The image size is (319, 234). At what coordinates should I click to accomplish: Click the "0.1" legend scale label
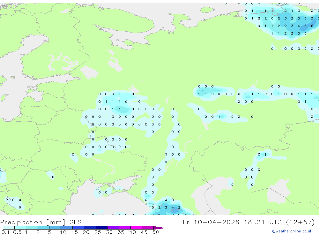pos(5,232)
